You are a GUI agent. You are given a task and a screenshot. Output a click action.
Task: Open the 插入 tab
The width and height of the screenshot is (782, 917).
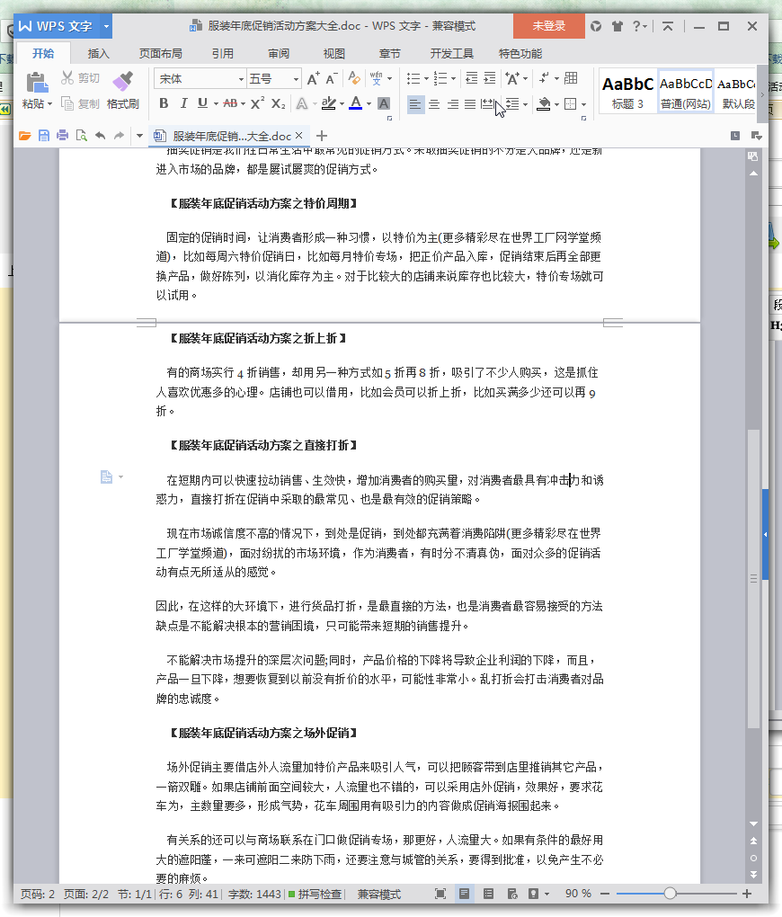98,53
